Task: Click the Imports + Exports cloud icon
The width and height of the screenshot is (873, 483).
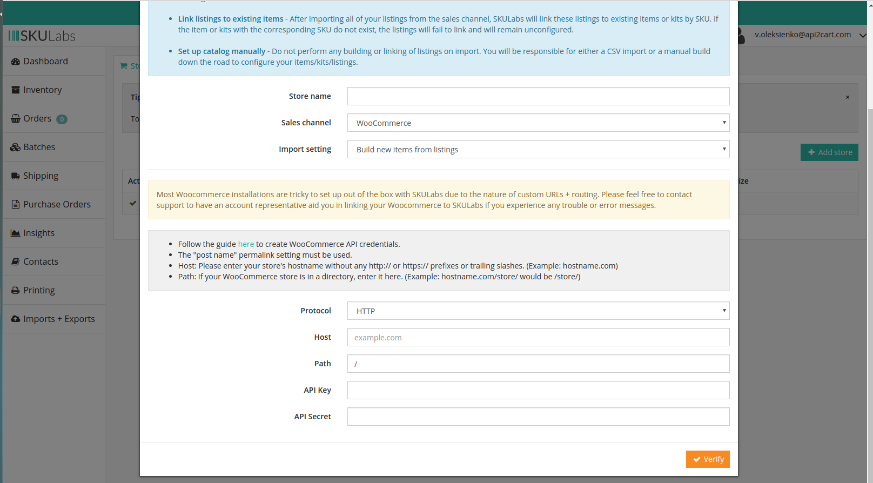Action: pyautogui.click(x=15, y=319)
